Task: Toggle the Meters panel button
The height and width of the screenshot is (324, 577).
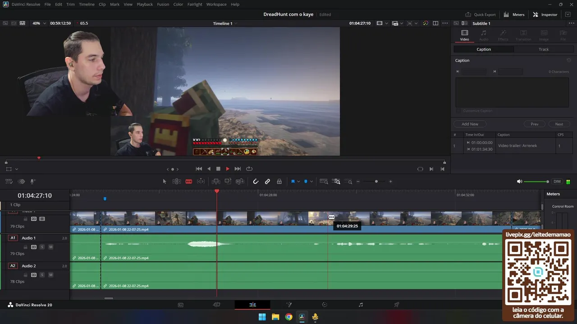Action: point(514,14)
